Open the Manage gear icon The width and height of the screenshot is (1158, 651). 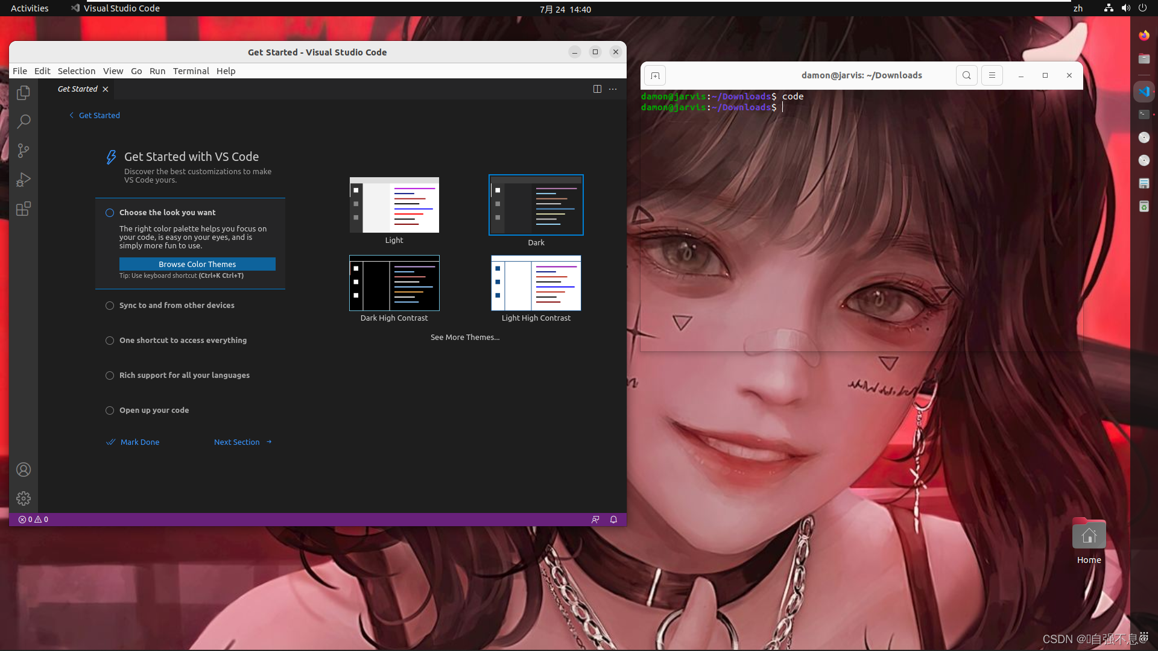coord(24,498)
